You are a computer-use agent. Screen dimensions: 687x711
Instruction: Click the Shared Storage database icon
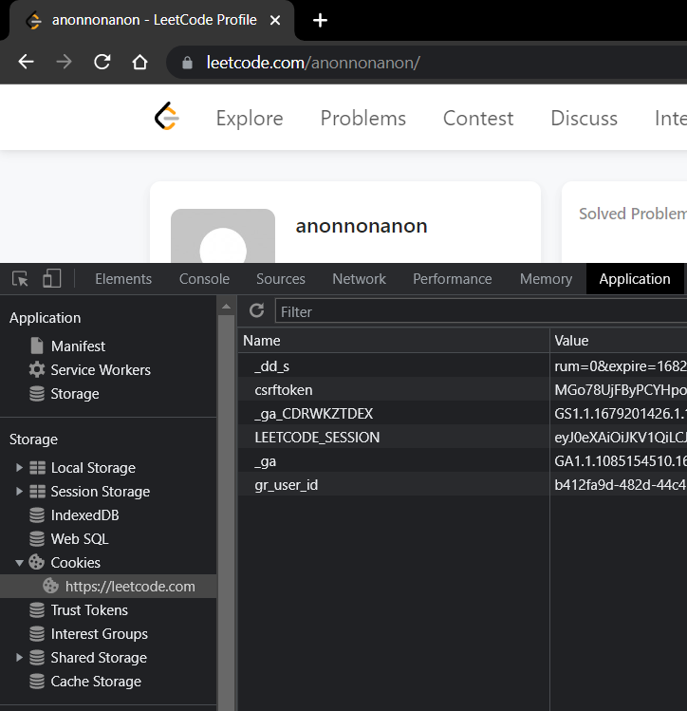coord(37,658)
